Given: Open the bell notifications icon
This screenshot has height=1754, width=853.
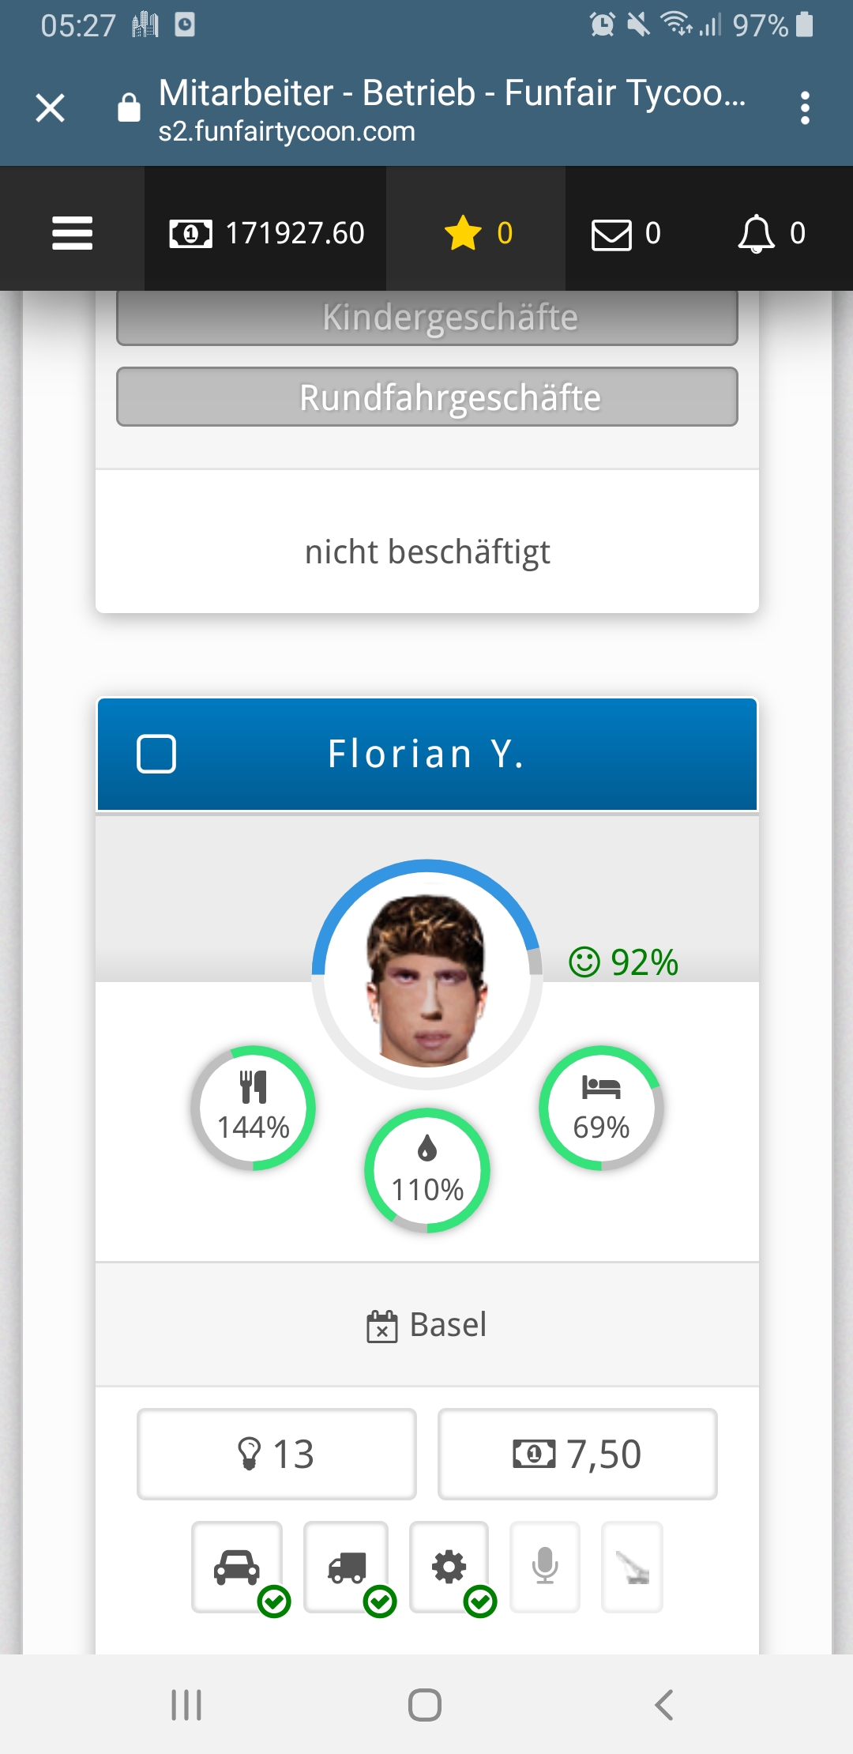Looking at the screenshot, I should (771, 234).
